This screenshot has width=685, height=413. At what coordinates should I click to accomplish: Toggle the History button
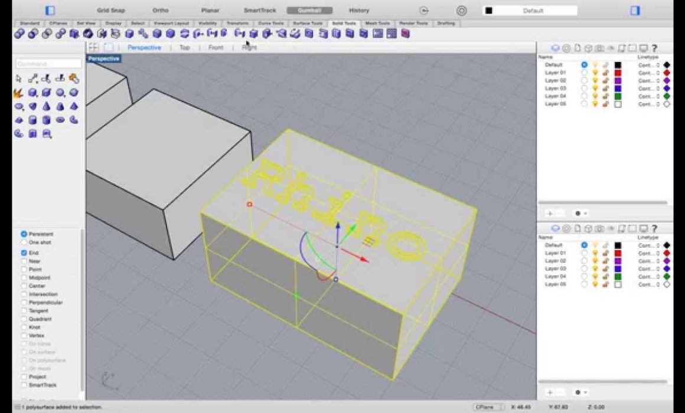[x=359, y=11]
